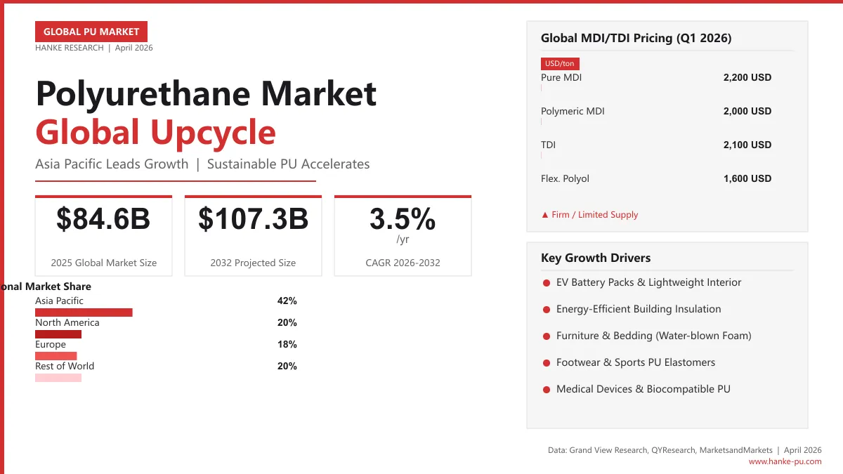843x474 pixels.
Task: Click the 42% share value
Action: pyautogui.click(x=287, y=301)
